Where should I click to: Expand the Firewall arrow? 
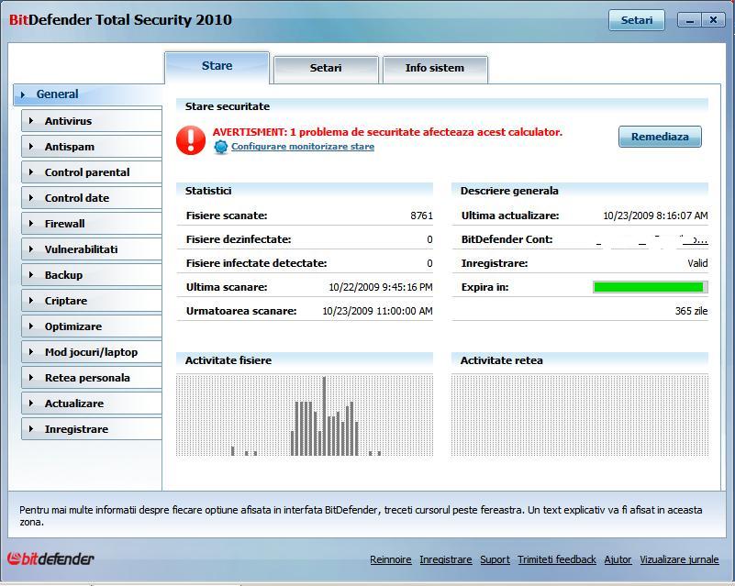(31, 224)
